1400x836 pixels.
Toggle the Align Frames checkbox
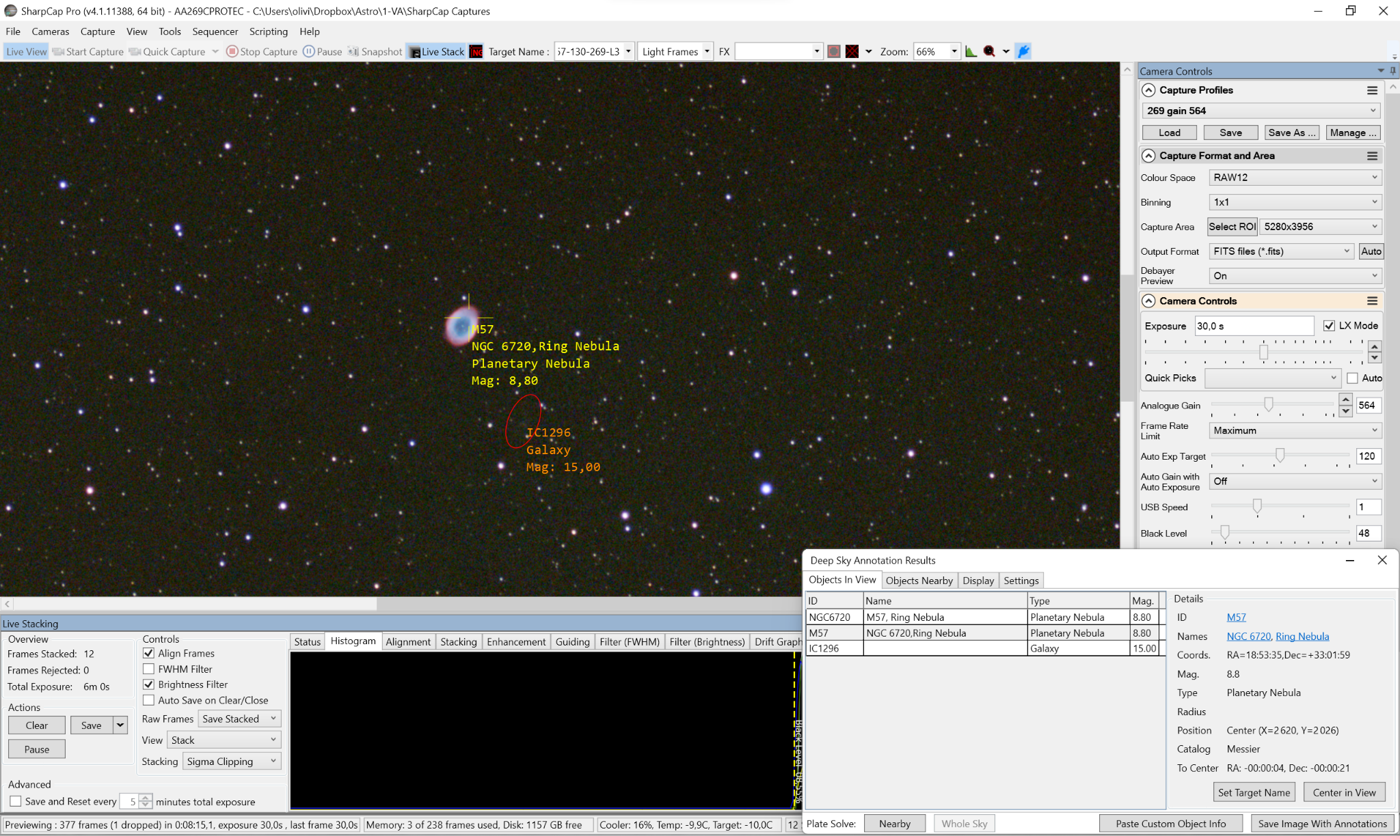click(148, 653)
